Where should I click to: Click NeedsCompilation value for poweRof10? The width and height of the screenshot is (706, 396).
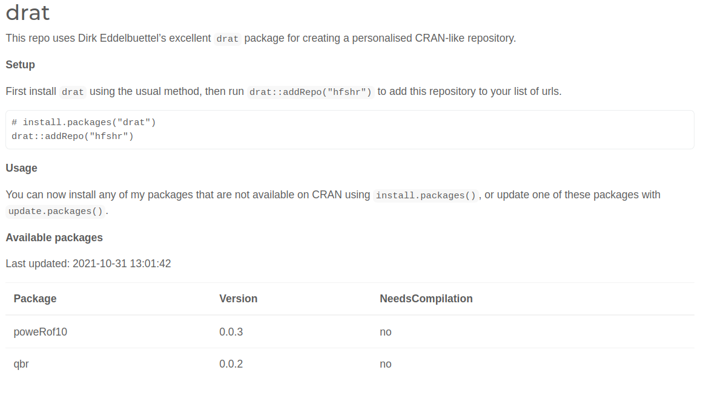[386, 332]
